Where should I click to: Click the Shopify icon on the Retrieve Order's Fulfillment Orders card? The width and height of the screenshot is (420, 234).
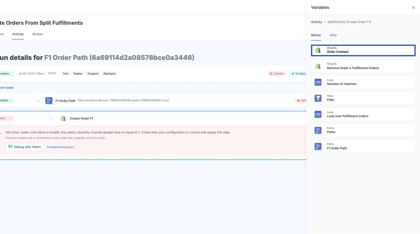(318, 66)
